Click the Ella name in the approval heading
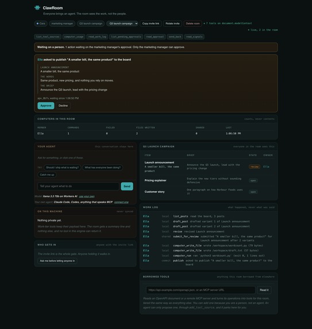 [x=40, y=60]
